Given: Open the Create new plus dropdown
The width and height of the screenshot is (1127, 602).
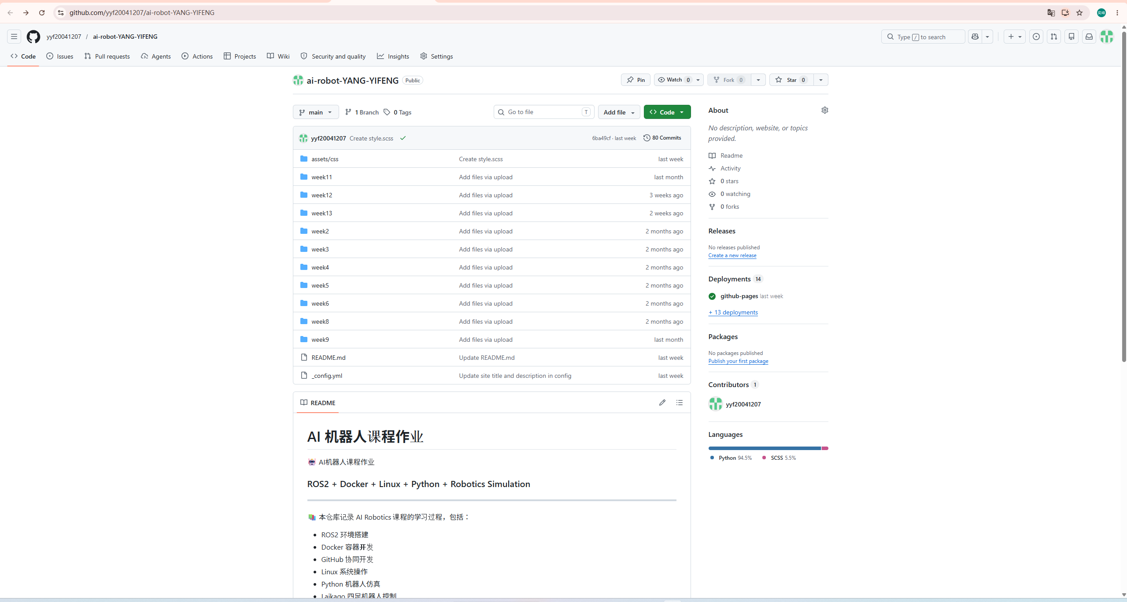Looking at the screenshot, I should click(1015, 37).
